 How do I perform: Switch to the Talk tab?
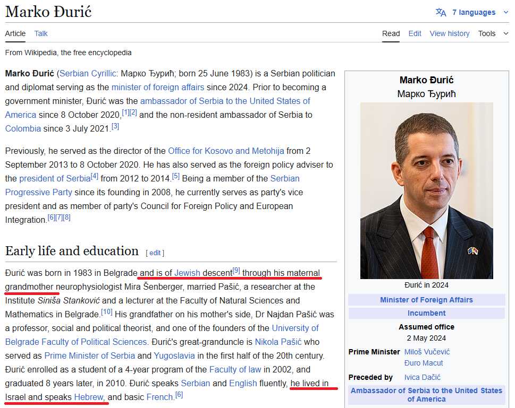pos(41,33)
